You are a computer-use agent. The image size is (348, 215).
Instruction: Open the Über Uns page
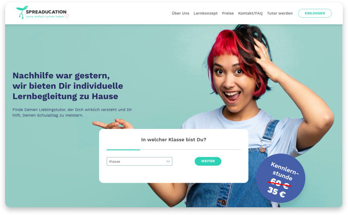180,13
